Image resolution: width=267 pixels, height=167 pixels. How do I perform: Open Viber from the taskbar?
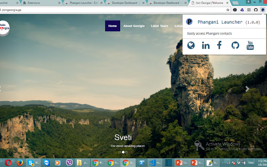(69, 163)
